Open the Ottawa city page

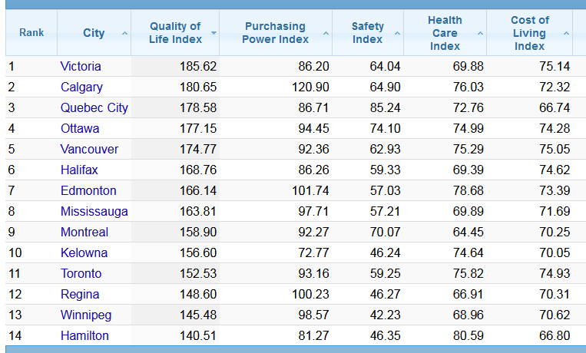(80, 129)
